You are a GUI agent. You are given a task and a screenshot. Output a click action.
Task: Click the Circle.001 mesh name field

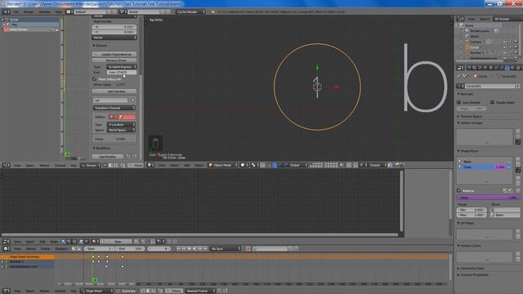pos(489,86)
